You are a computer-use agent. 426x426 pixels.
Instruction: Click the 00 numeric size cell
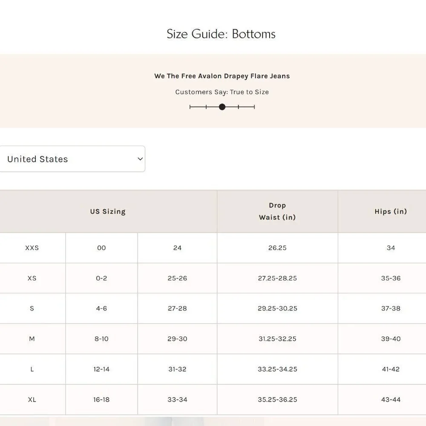[102, 248]
